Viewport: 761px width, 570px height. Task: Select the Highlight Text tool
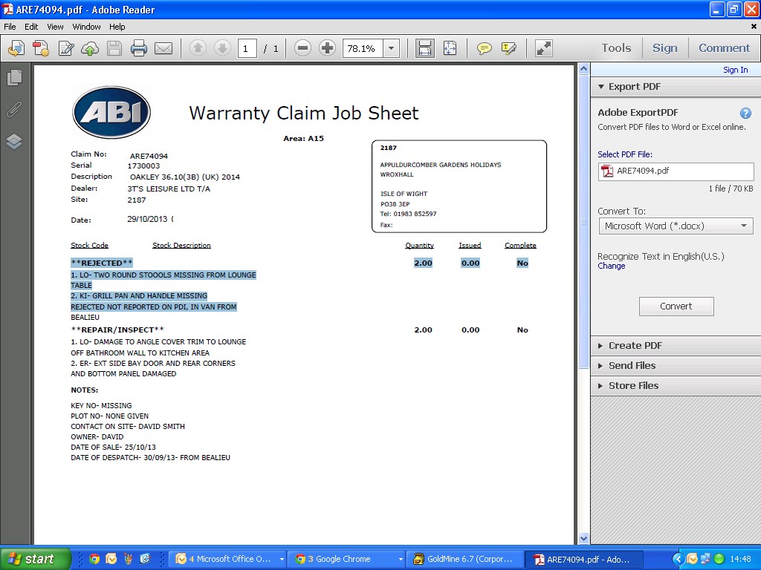pyautogui.click(x=508, y=48)
